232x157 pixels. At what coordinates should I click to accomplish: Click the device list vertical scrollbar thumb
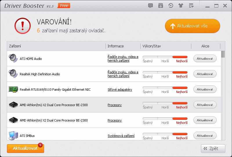click(223, 54)
